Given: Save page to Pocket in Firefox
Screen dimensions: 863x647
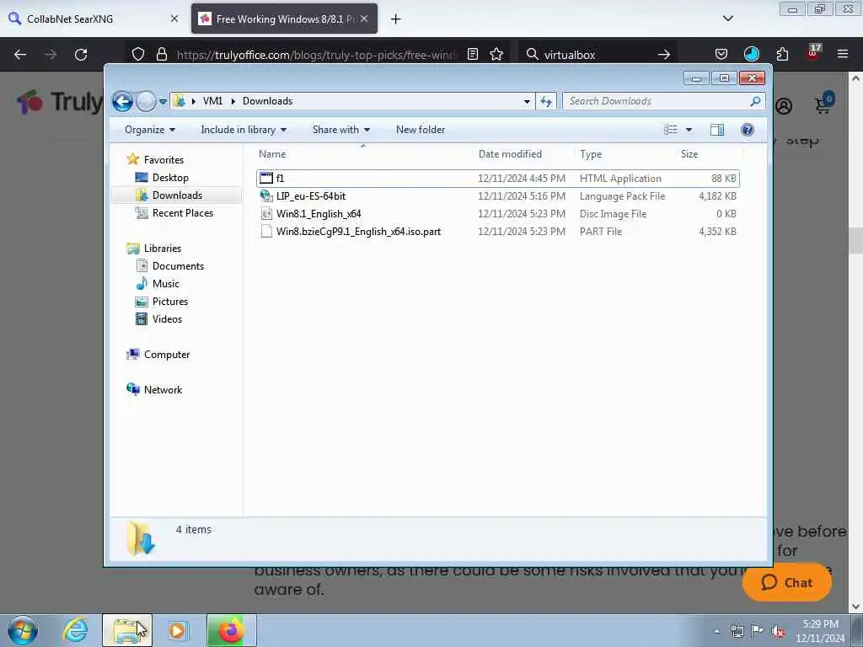Looking at the screenshot, I should click(x=721, y=54).
